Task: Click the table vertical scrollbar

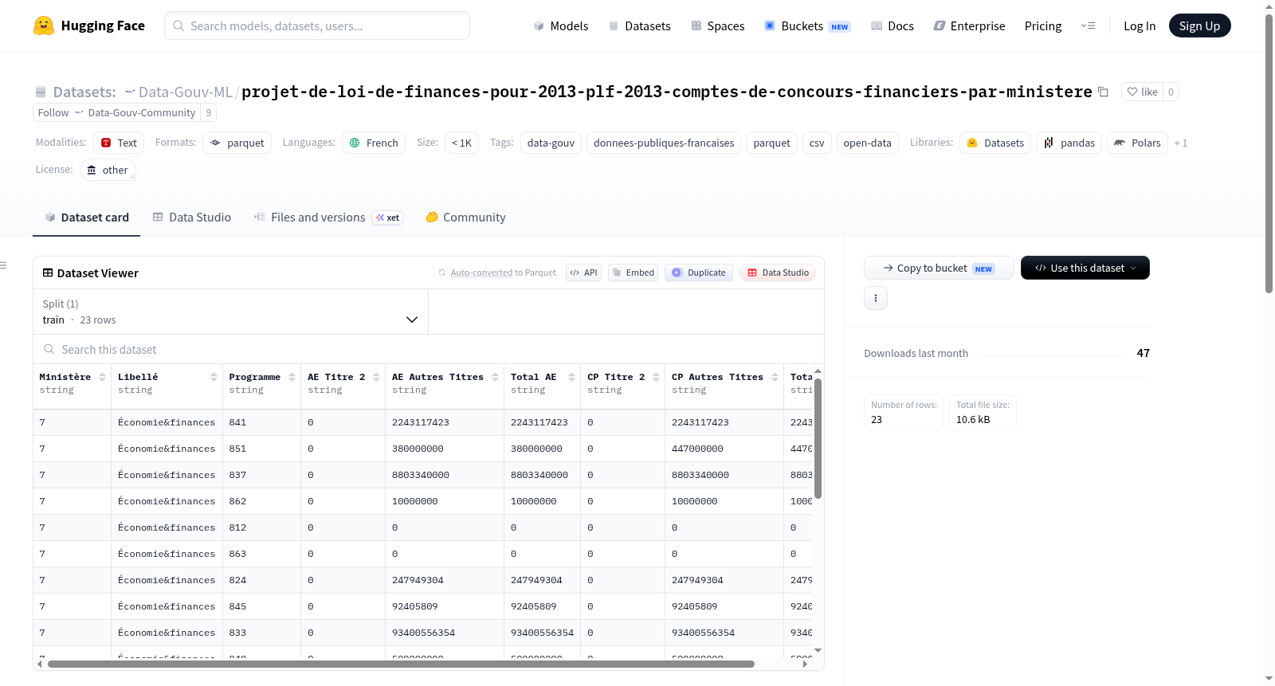Action: [x=818, y=438]
